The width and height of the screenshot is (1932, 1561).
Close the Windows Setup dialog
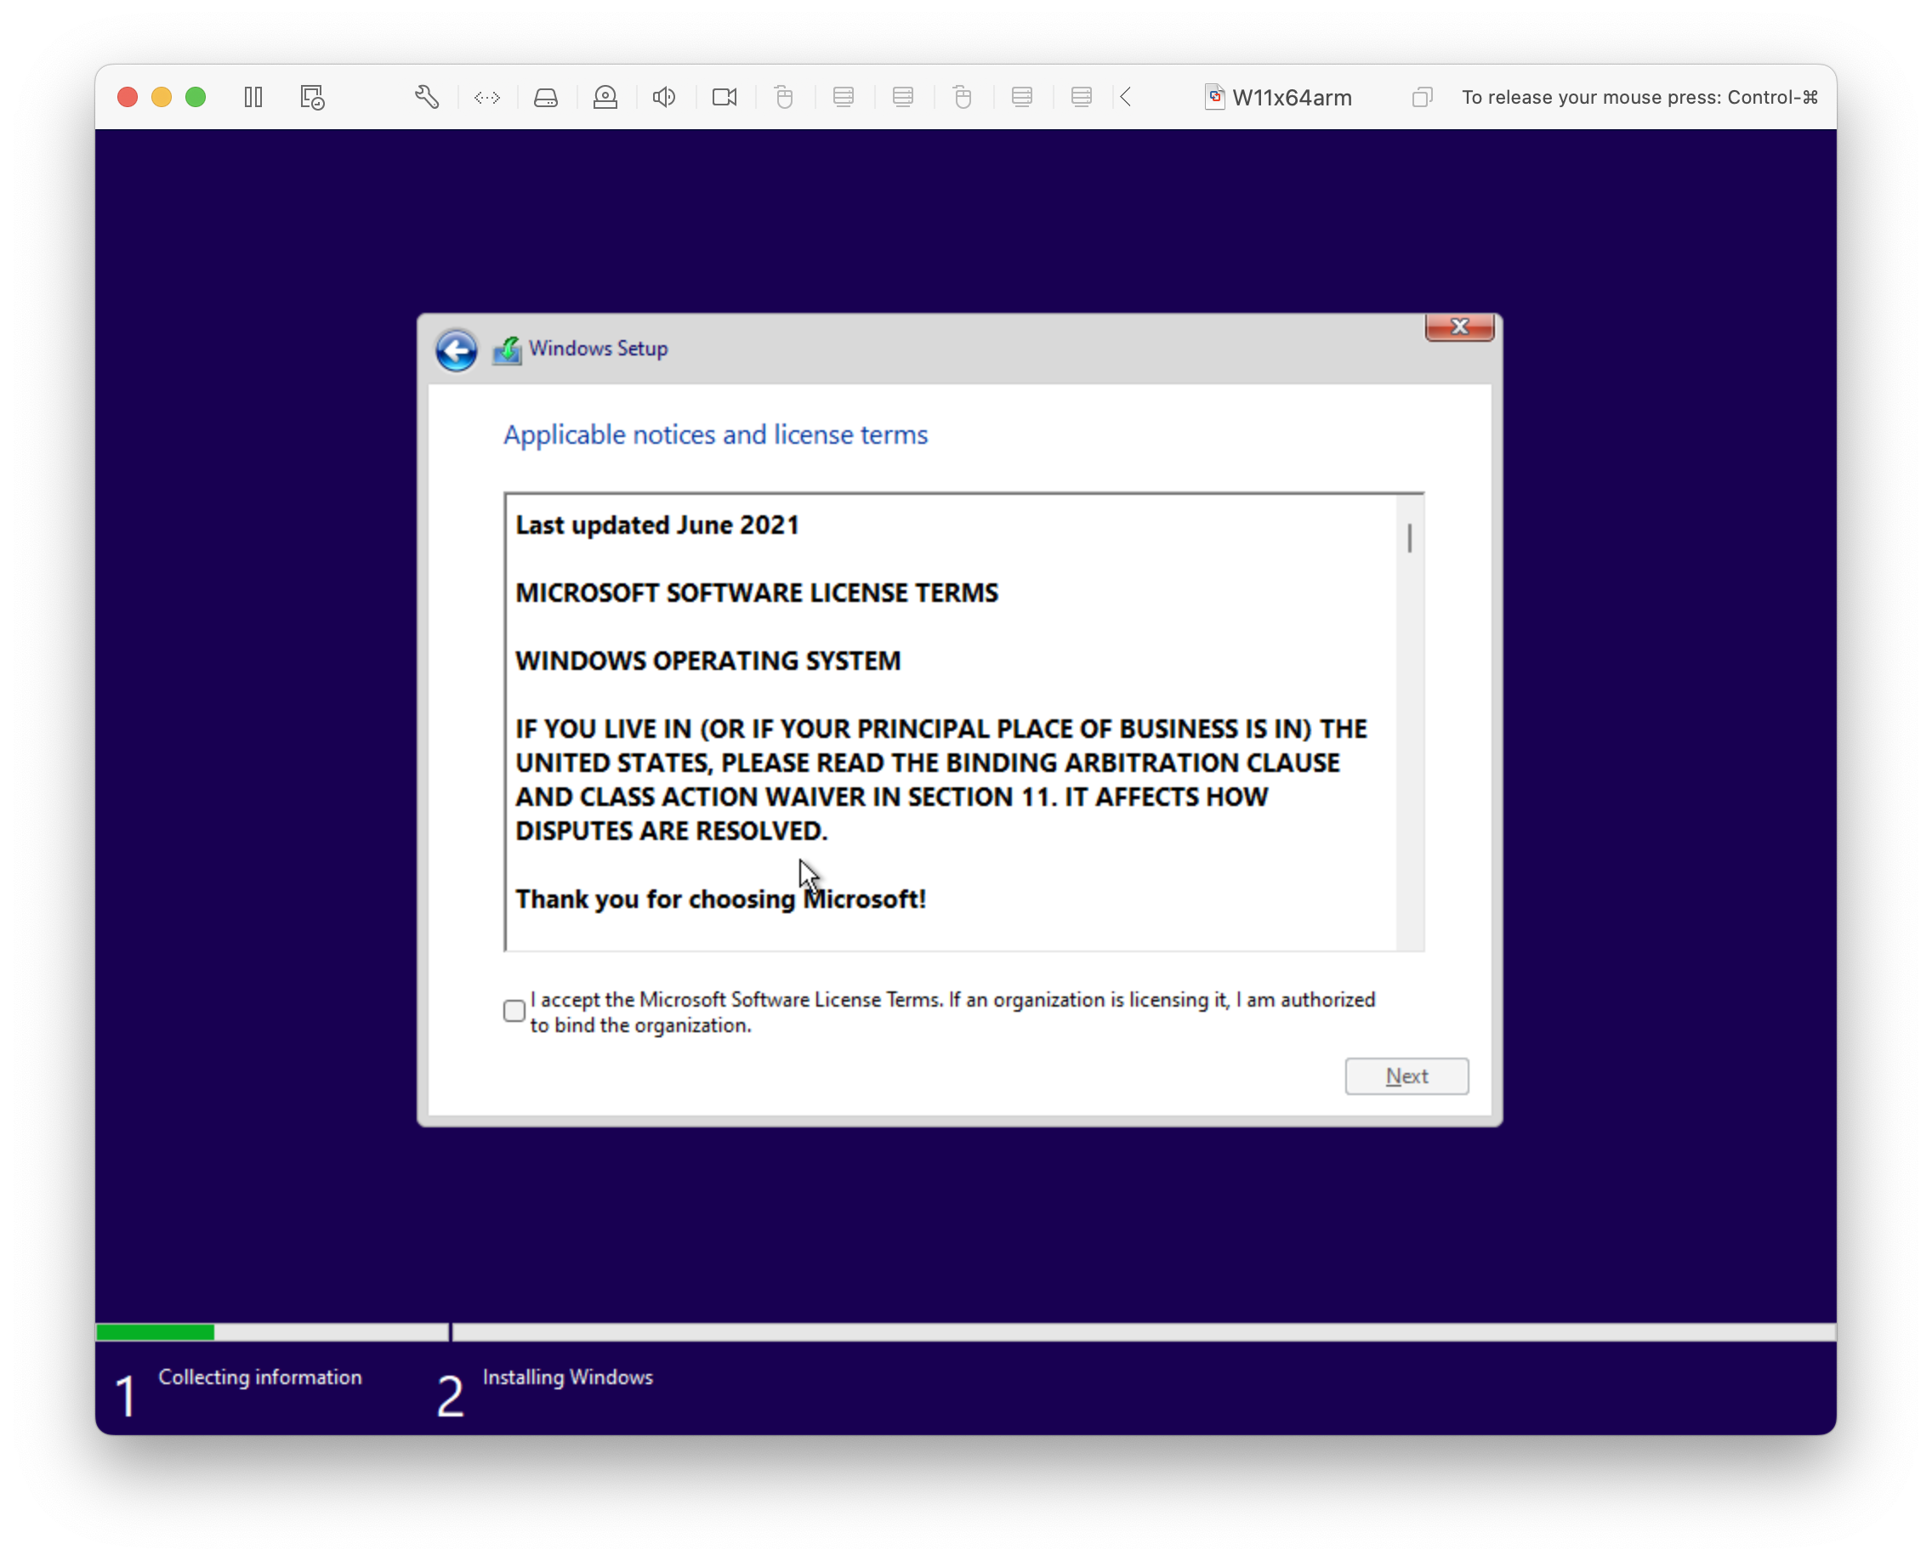tap(1458, 326)
